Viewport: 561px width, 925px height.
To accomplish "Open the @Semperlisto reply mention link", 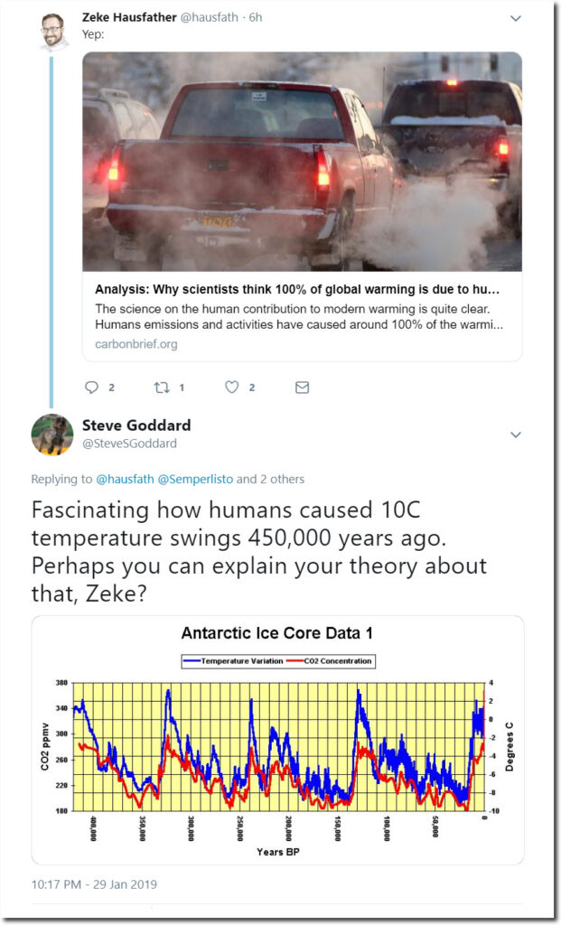I will [x=195, y=479].
